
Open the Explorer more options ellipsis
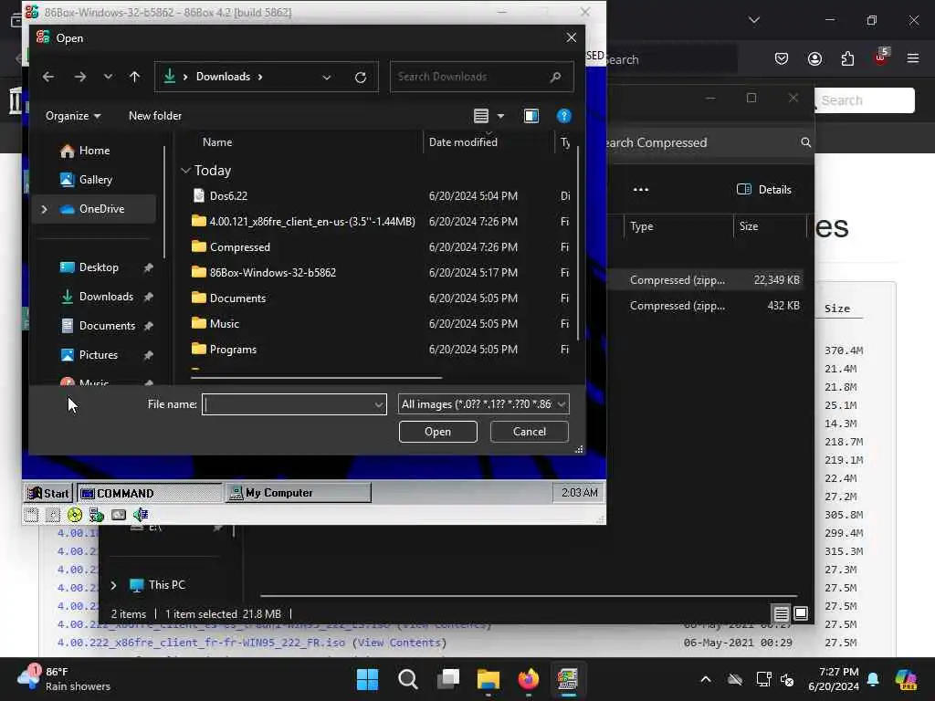(640, 190)
